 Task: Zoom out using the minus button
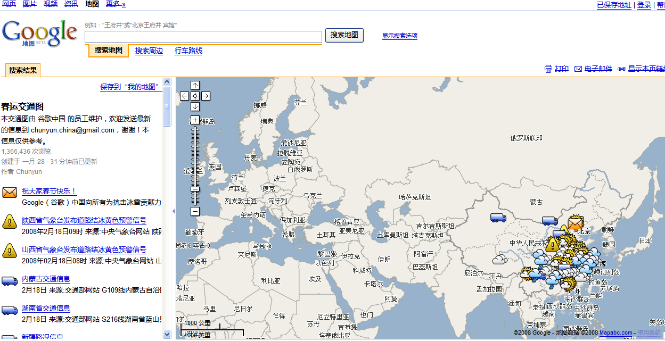[x=195, y=211]
